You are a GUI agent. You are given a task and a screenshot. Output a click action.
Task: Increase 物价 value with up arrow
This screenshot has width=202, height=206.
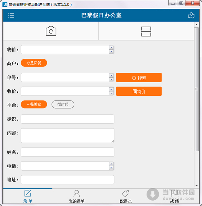111,48
